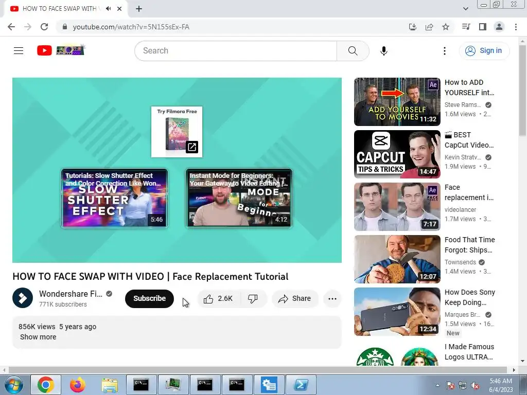
Task: Open Chrome three-dot menu
Action: [x=516, y=27]
